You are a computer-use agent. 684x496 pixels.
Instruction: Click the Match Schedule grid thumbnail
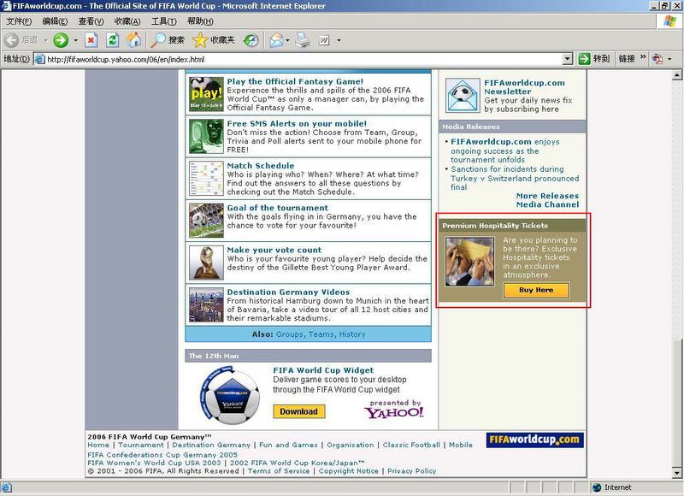[x=206, y=178]
